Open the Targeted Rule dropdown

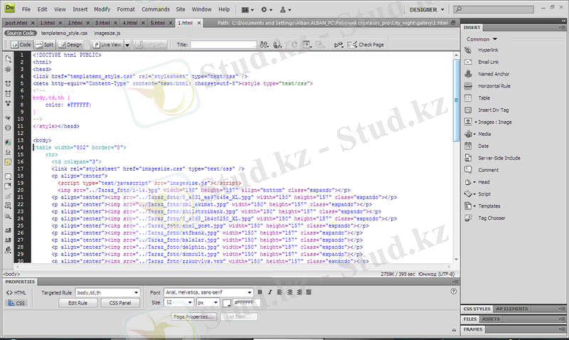coord(107,292)
